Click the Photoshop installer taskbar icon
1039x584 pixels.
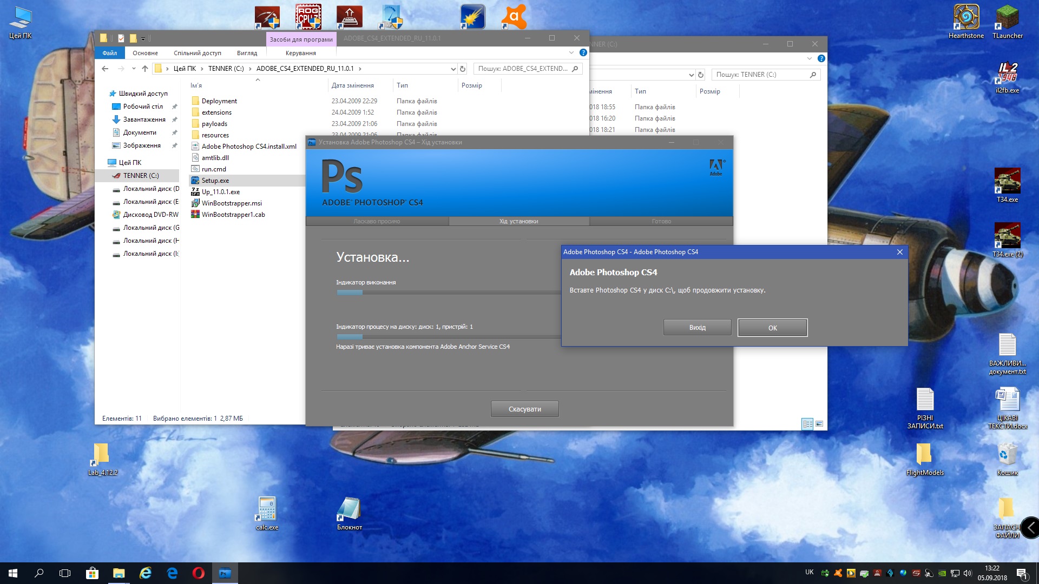(x=225, y=573)
